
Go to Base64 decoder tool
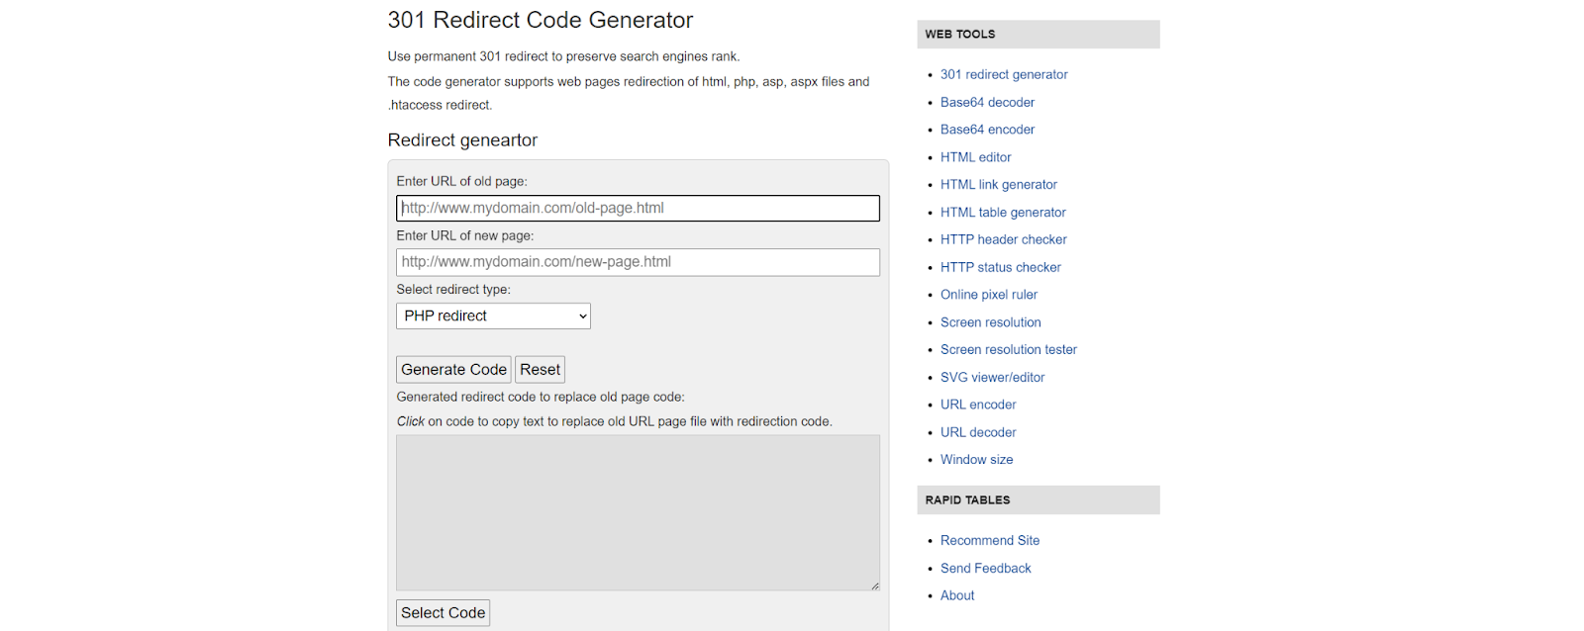(987, 102)
